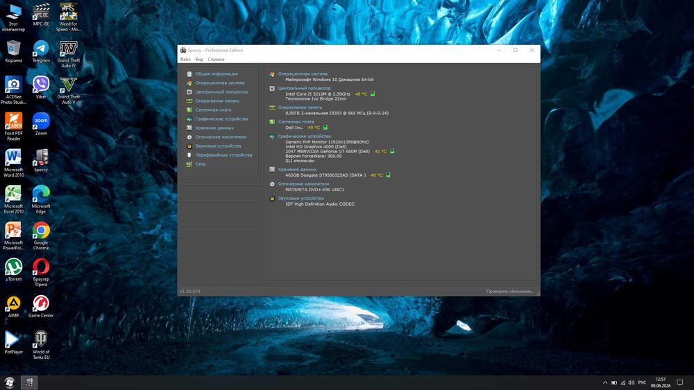Select Хранение данных in sidebar
694x390 pixels.
click(x=214, y=128)
